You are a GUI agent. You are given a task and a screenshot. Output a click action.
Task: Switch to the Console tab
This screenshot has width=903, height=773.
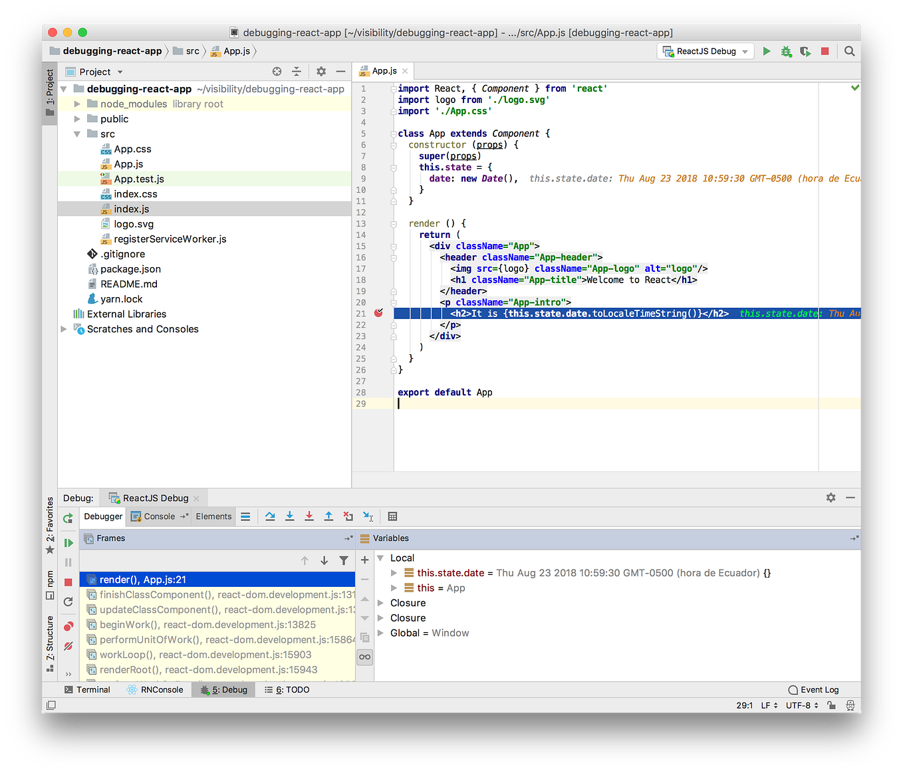tap(159, 516)
